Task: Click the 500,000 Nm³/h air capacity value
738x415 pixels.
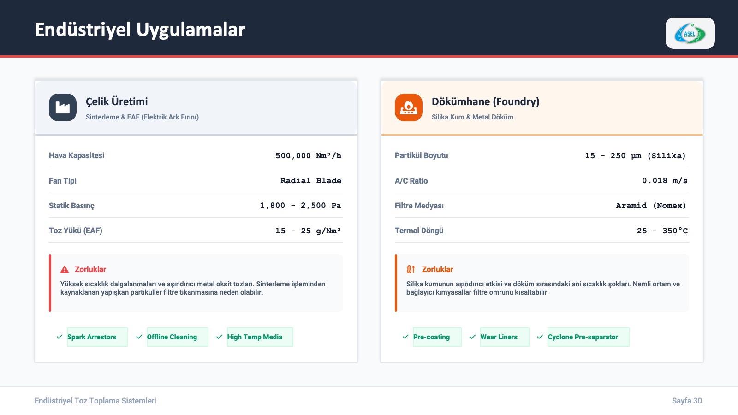Action: coord(308,156)
